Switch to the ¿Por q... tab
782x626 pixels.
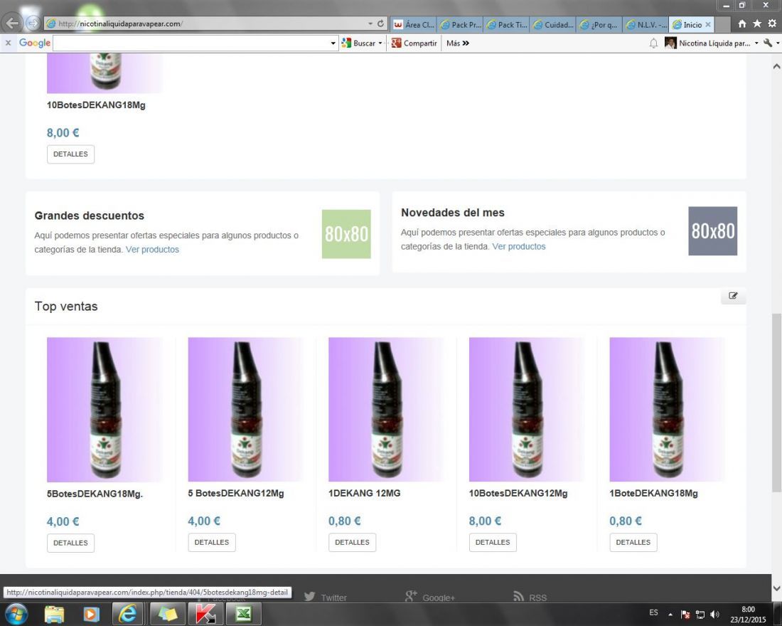click(599, 24)
